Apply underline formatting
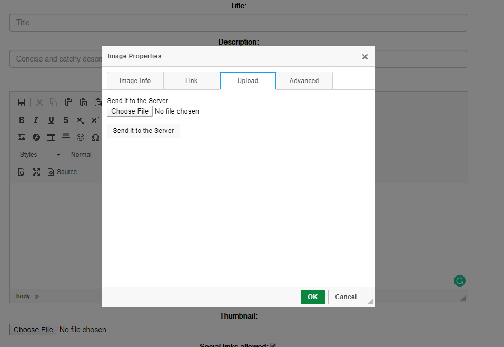The height and width of the screenshot is (347, 504). [x=51, y=120]
